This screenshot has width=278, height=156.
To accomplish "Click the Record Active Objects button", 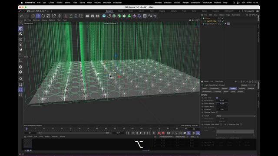I will (159, 133).
